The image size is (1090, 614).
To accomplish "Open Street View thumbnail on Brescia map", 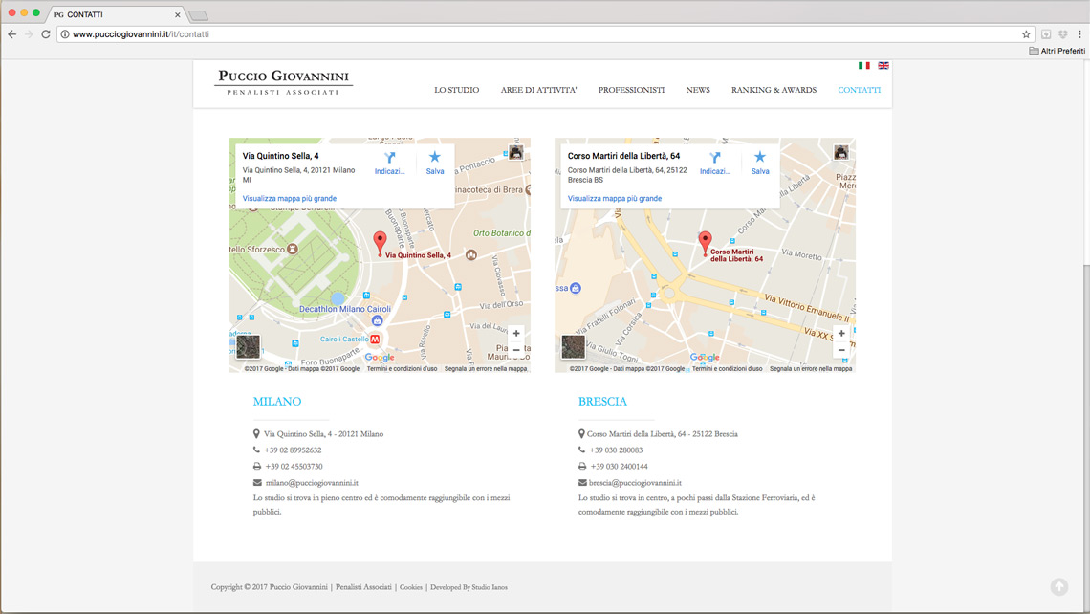I will click(x=841, y=152).
